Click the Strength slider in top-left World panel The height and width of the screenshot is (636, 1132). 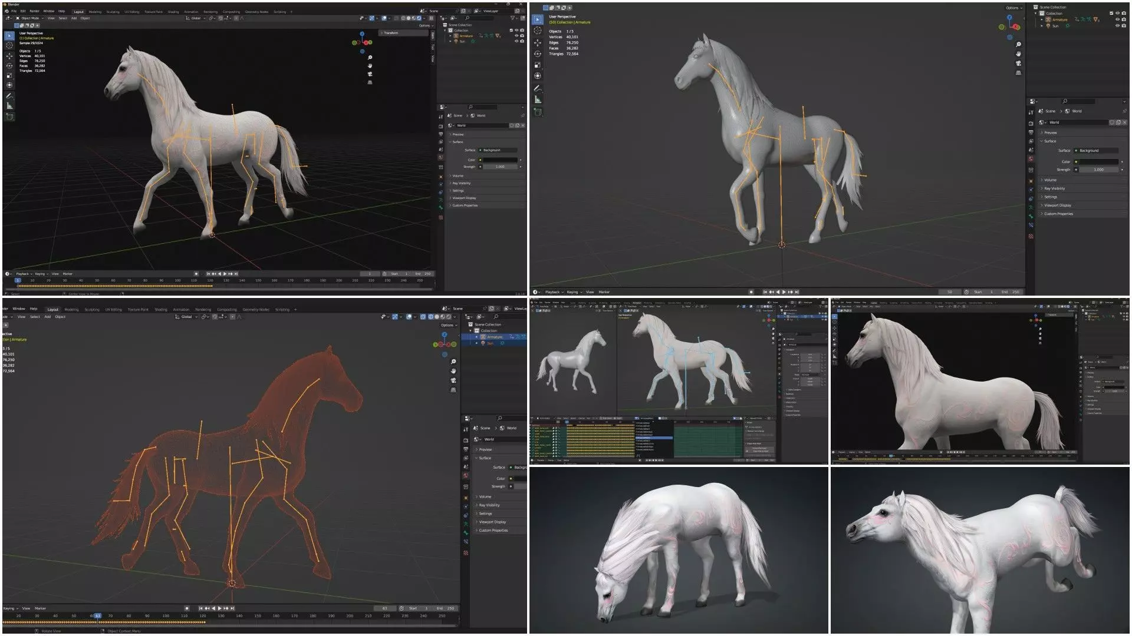tap(499, 167)
